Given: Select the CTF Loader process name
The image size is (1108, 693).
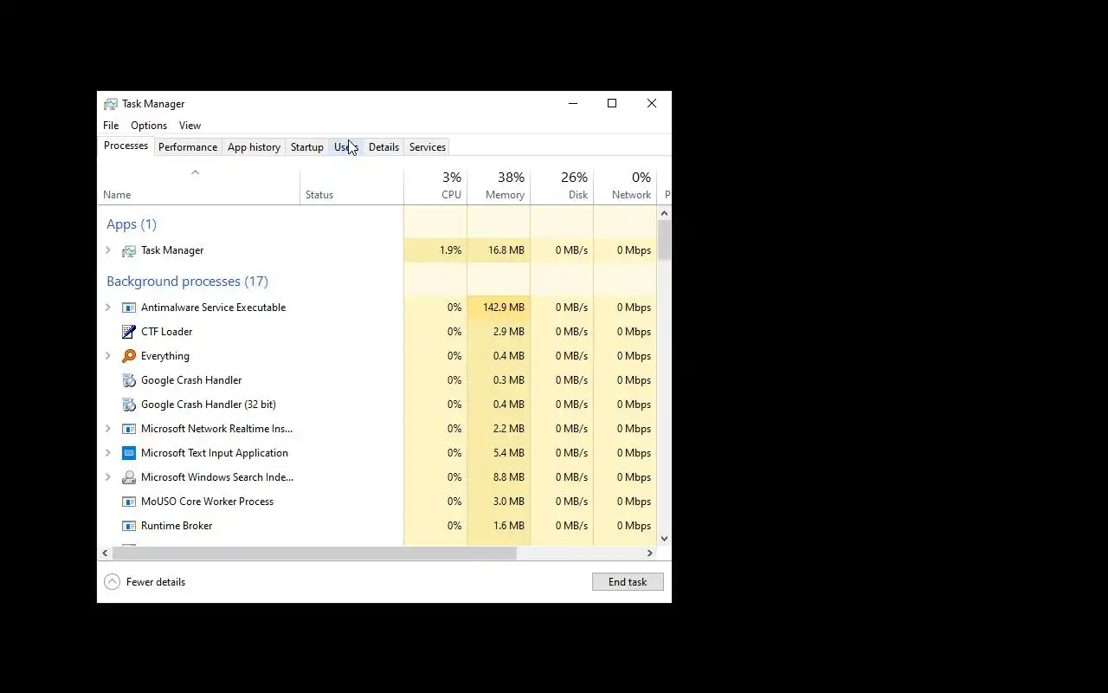Looking at the screenshot, I should [167, 332].
